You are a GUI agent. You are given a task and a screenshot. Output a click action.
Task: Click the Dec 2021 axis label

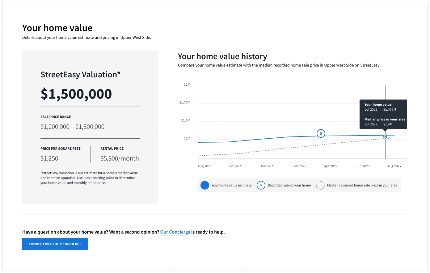pyautogui.click(x=268, y=166)
